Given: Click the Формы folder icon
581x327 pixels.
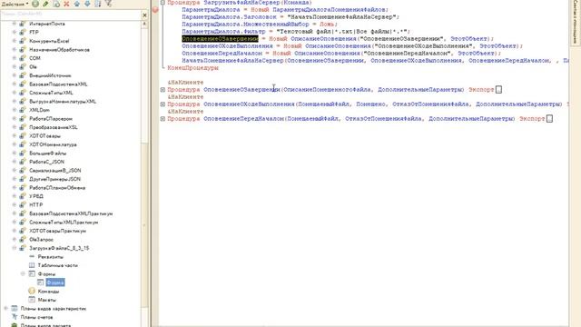Looking at the screenshot, I should click(x=32, y=274).
